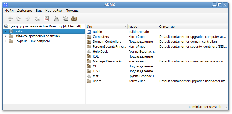232x114 pixels.
Task: Select the Builtin domain icon in list
Action: 89,32
